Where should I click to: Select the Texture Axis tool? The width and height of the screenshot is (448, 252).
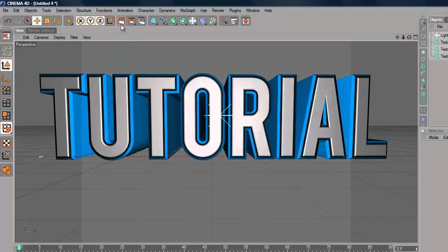pos(6,155)
